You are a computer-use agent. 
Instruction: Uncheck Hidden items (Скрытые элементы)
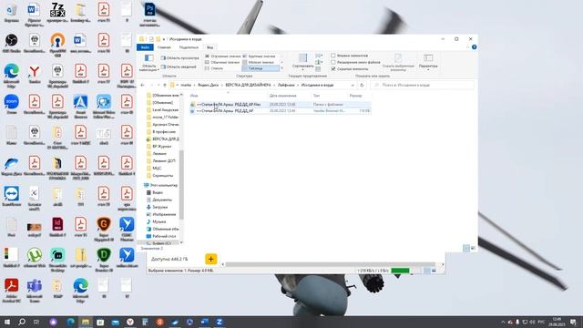click(x=349, y=69)
